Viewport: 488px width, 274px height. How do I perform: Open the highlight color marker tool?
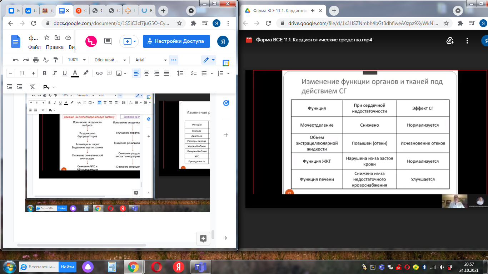pos(86,73)
